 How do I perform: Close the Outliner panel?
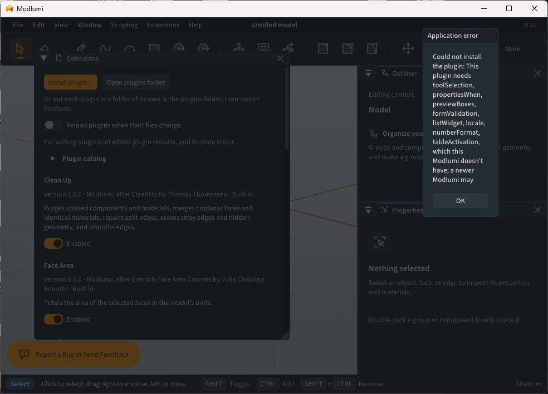pos(537,73)
